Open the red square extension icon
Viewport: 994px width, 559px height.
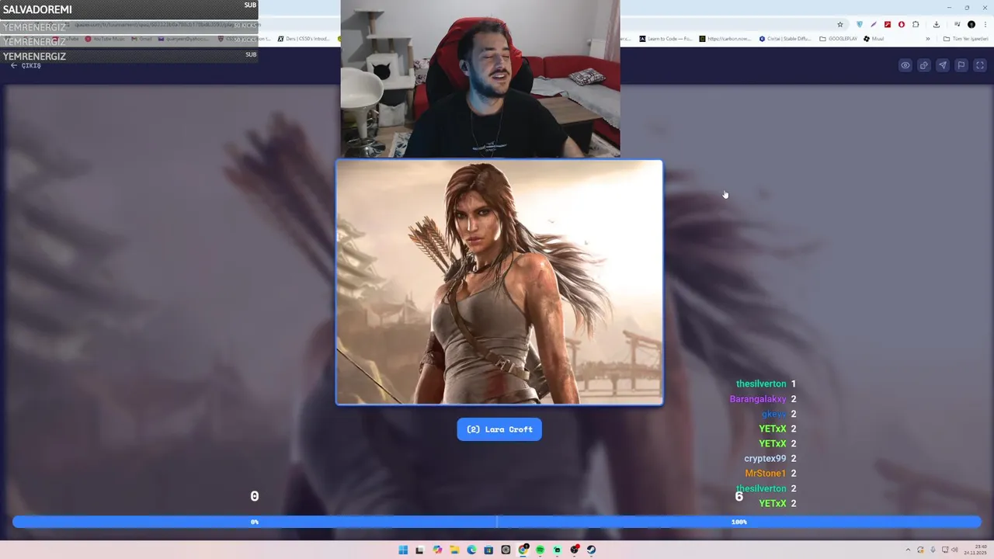tap(888, 25)
